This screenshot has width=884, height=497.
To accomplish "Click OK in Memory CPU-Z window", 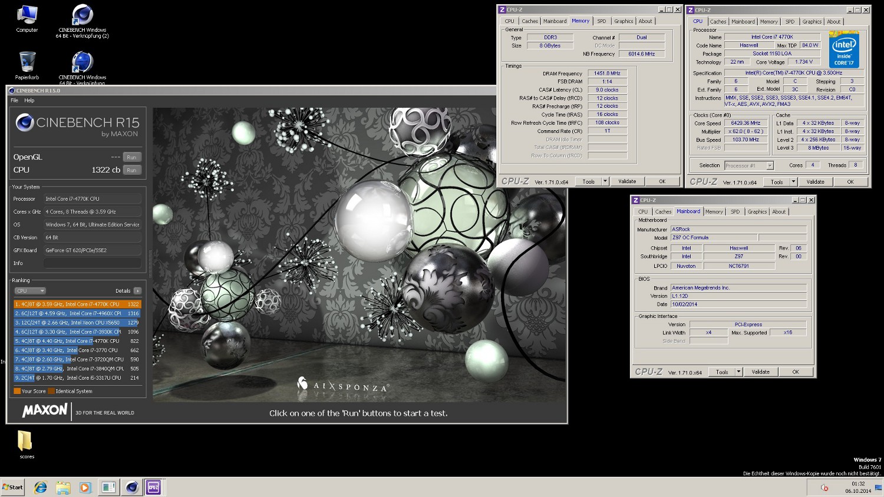I will [x=662, y=181].
